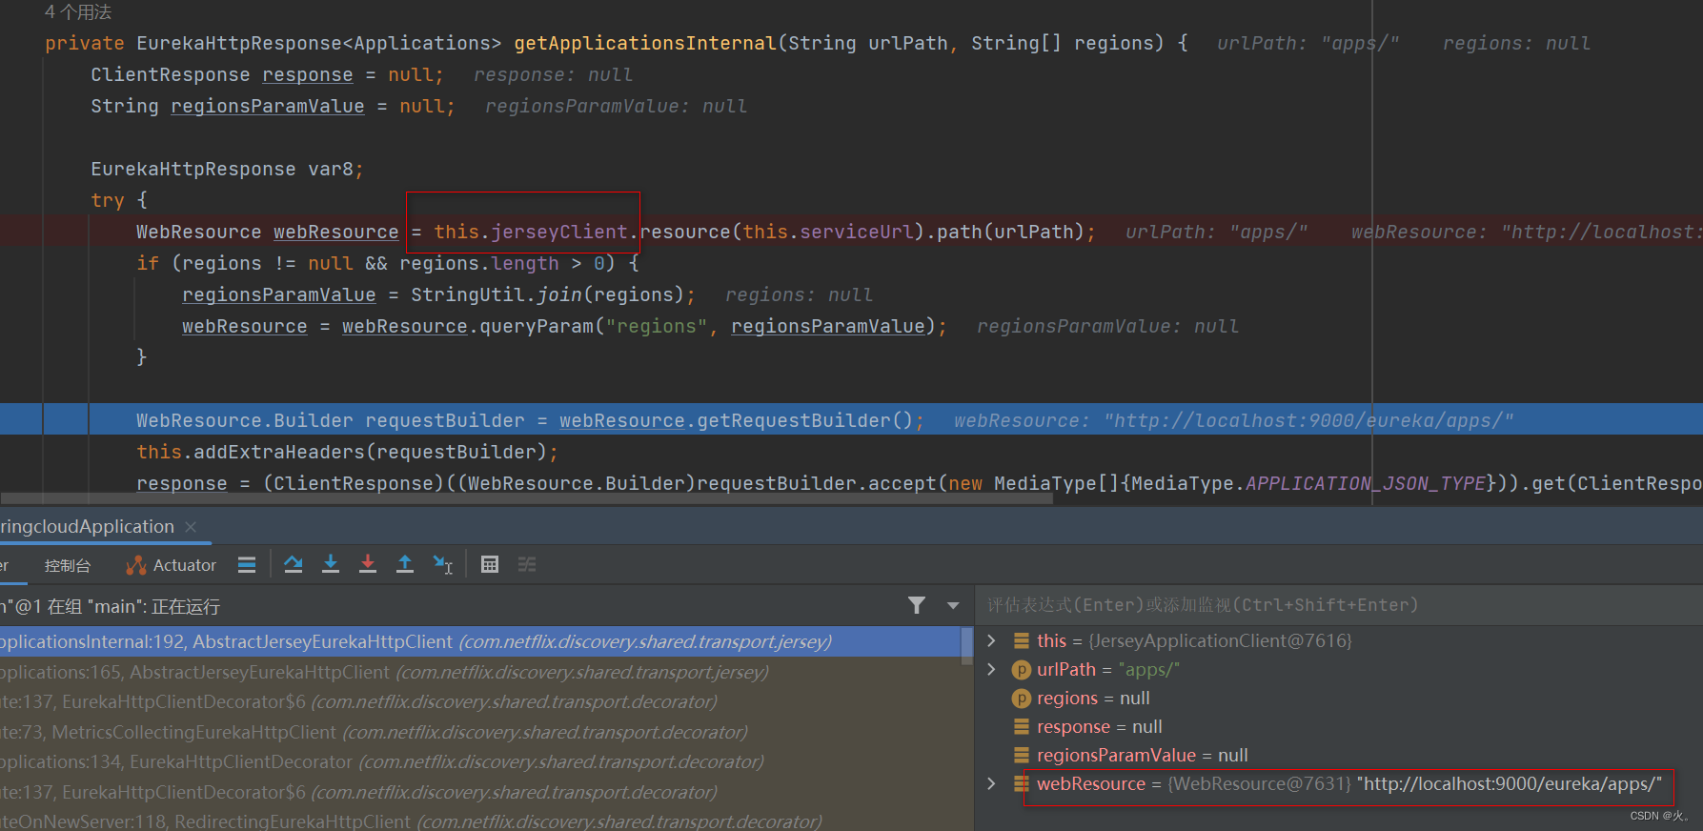
Task: Select stack frame RedirectingEurekaHttpClient line 118
Action: pos(479,821)
